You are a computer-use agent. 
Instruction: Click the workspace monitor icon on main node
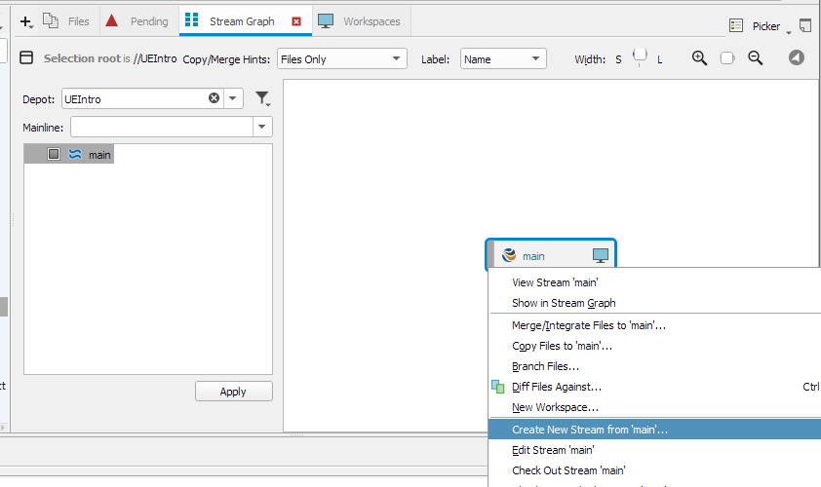[x=601, y=255]
